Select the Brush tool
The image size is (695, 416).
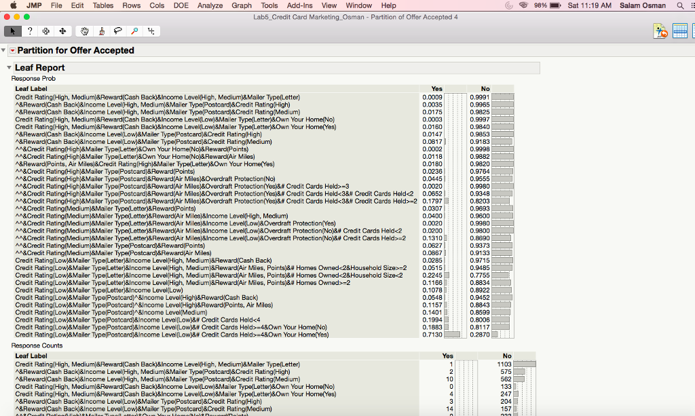click(102, 31)
